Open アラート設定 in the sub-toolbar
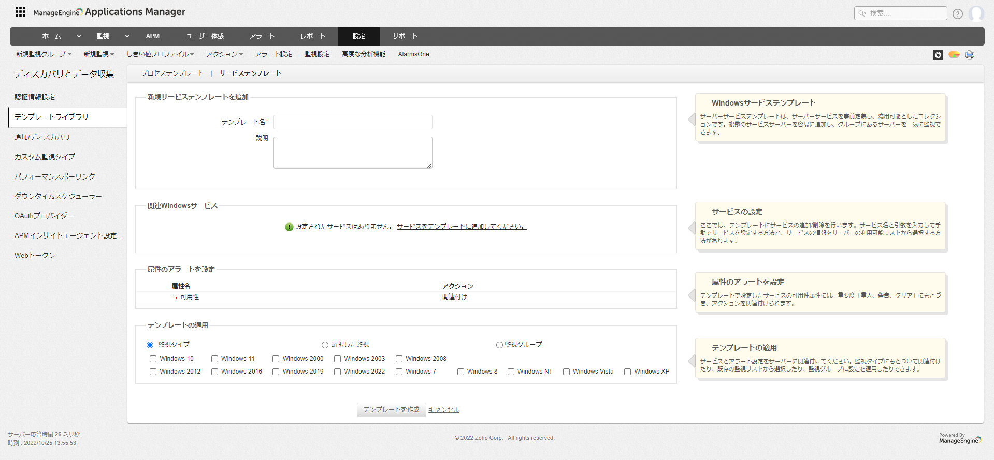 click(273, 54)
